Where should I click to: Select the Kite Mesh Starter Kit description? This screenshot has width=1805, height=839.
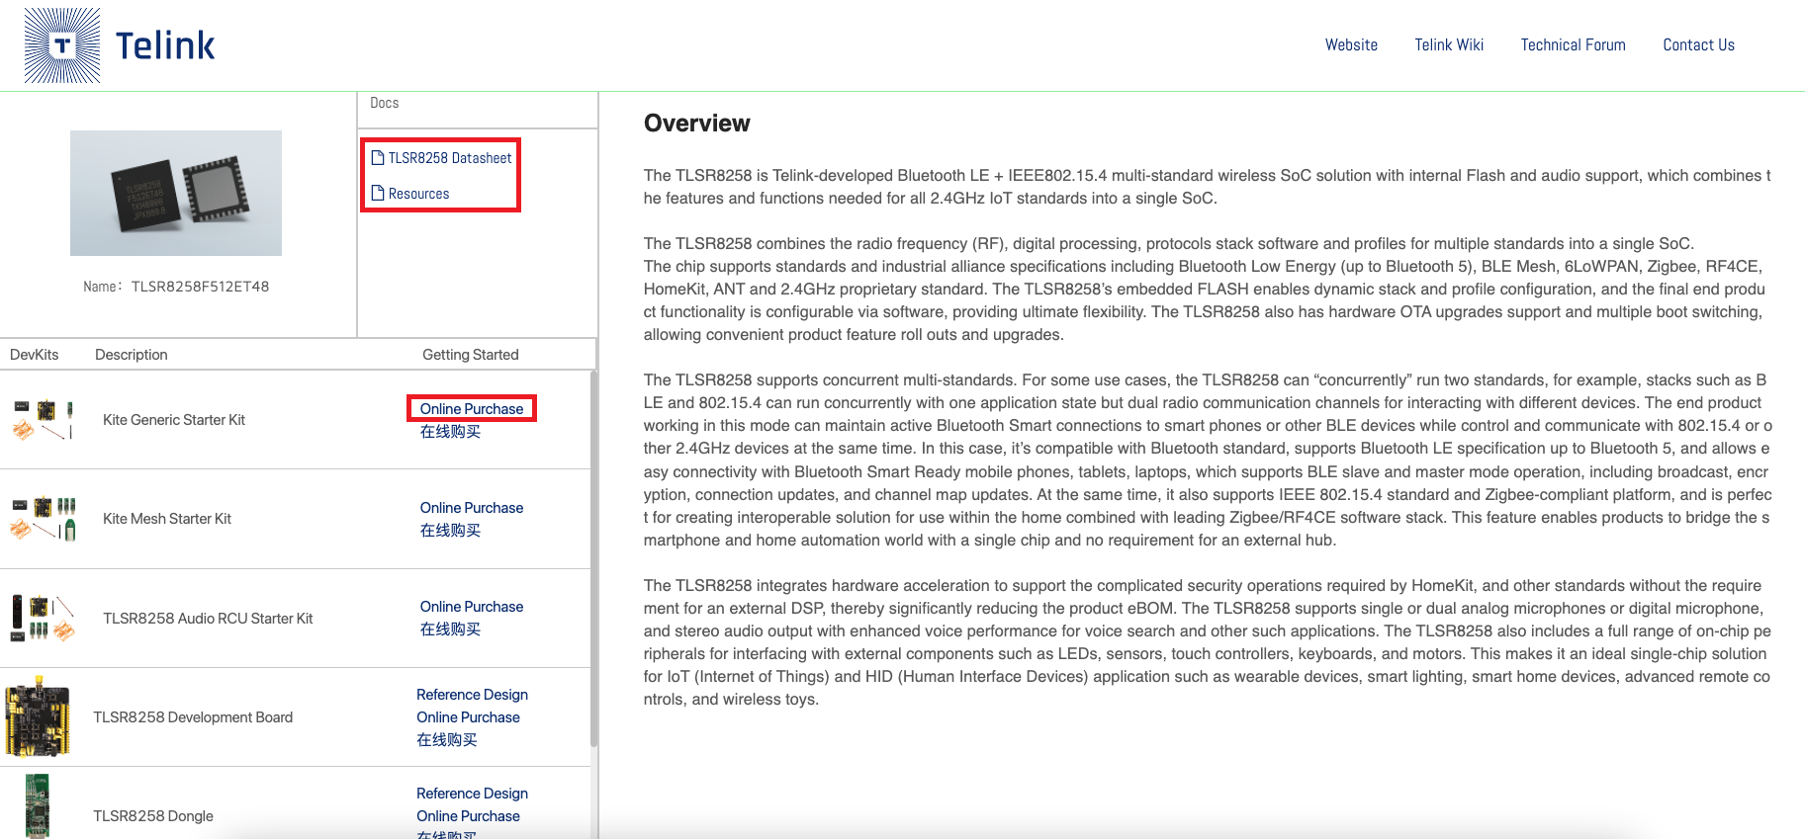click(x=167, y=519)
